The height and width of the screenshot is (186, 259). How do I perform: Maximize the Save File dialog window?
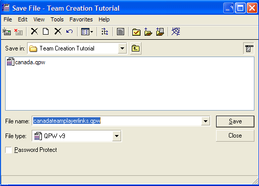point(240,8)
